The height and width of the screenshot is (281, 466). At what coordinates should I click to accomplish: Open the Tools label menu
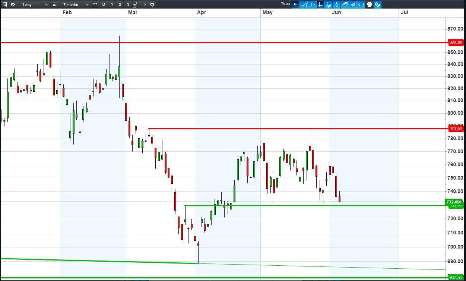[x=286, y=4]
